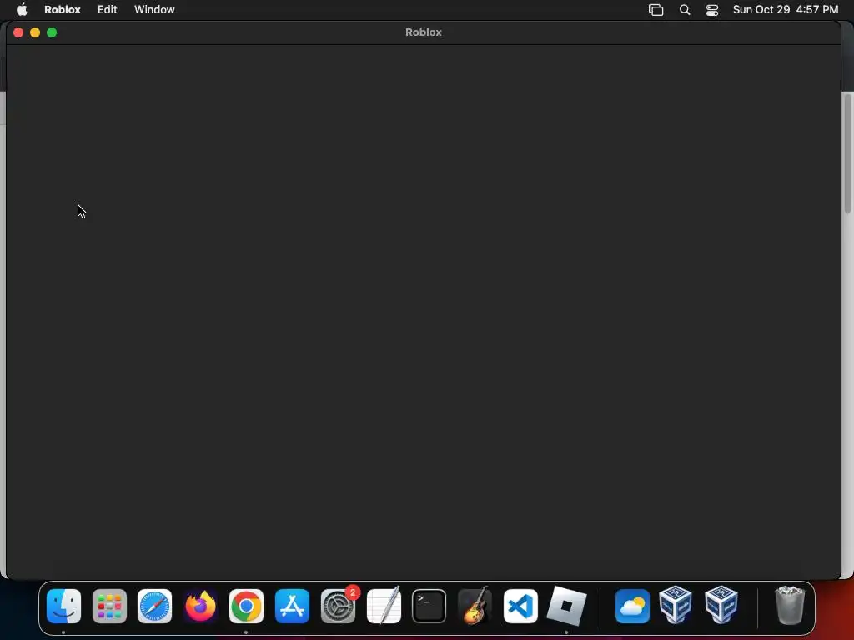Open the Window menu

tap(154, 9)
